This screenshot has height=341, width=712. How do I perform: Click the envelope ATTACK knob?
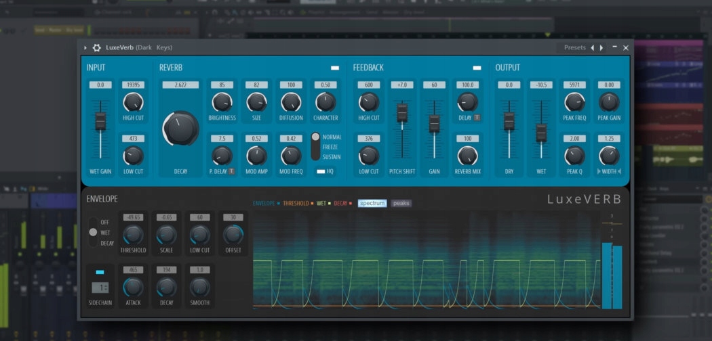point(133,287)
